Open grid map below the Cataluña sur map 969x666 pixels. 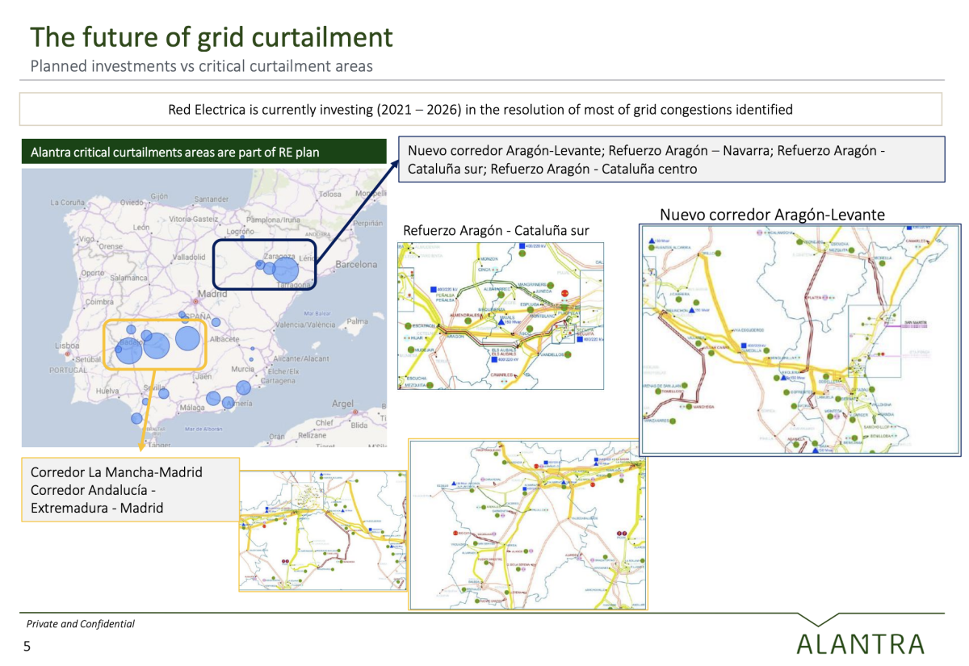529,523
